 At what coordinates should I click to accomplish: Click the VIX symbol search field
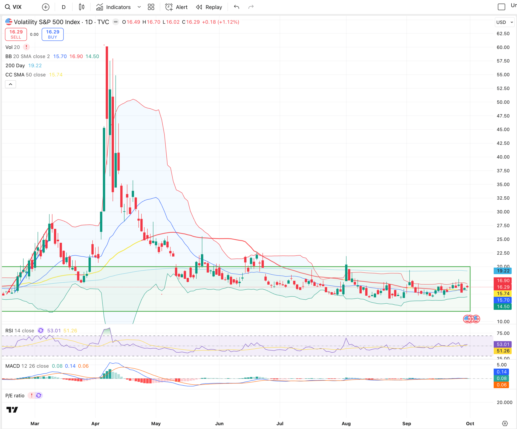tap(17, 7)
